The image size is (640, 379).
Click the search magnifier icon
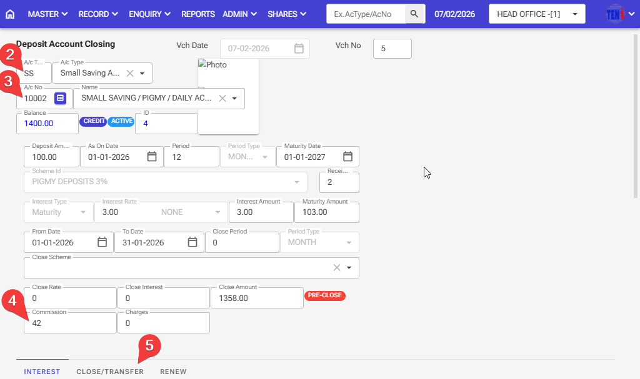[x=414, y=14]
